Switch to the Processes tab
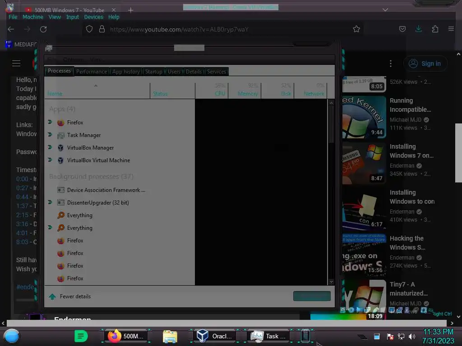462x346 pixels. point(59,71)
